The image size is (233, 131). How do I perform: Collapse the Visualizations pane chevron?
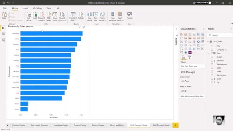(x=204, y=29)
